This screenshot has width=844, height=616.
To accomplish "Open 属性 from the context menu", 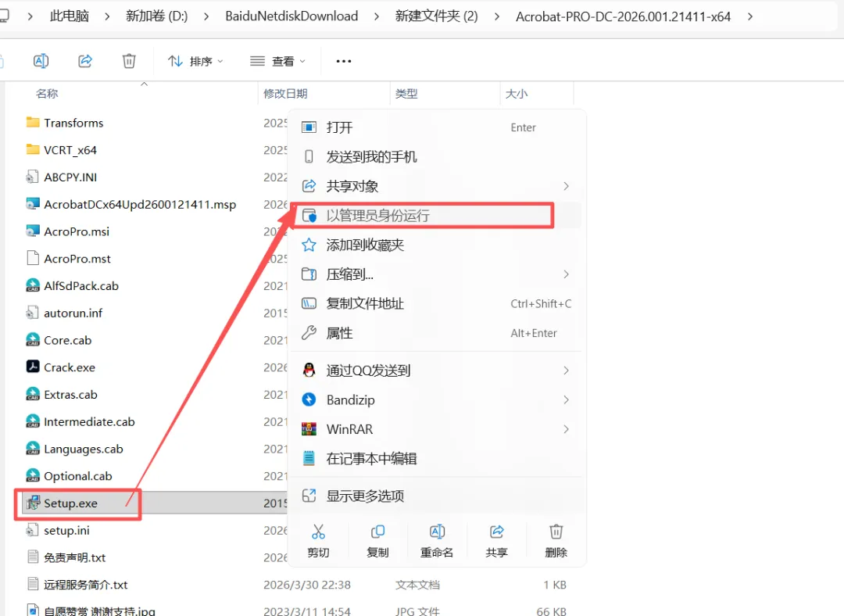I will [437, 333].
